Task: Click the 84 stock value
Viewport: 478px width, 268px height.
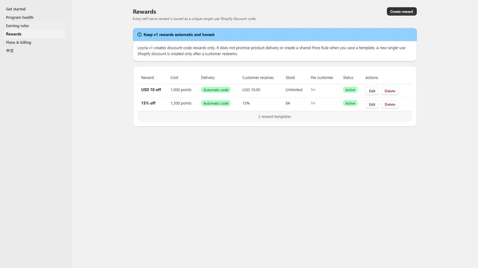Action: [288, 103]
